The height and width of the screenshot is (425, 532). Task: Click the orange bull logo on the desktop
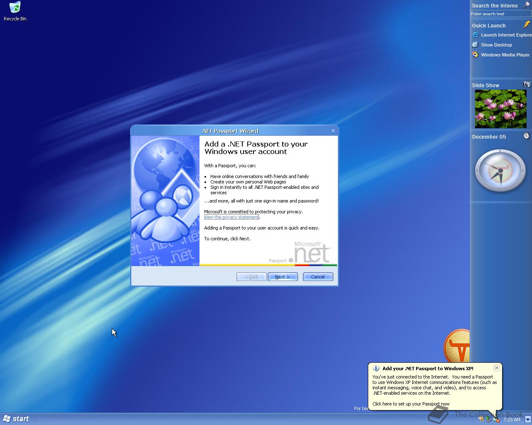(457, 347)
